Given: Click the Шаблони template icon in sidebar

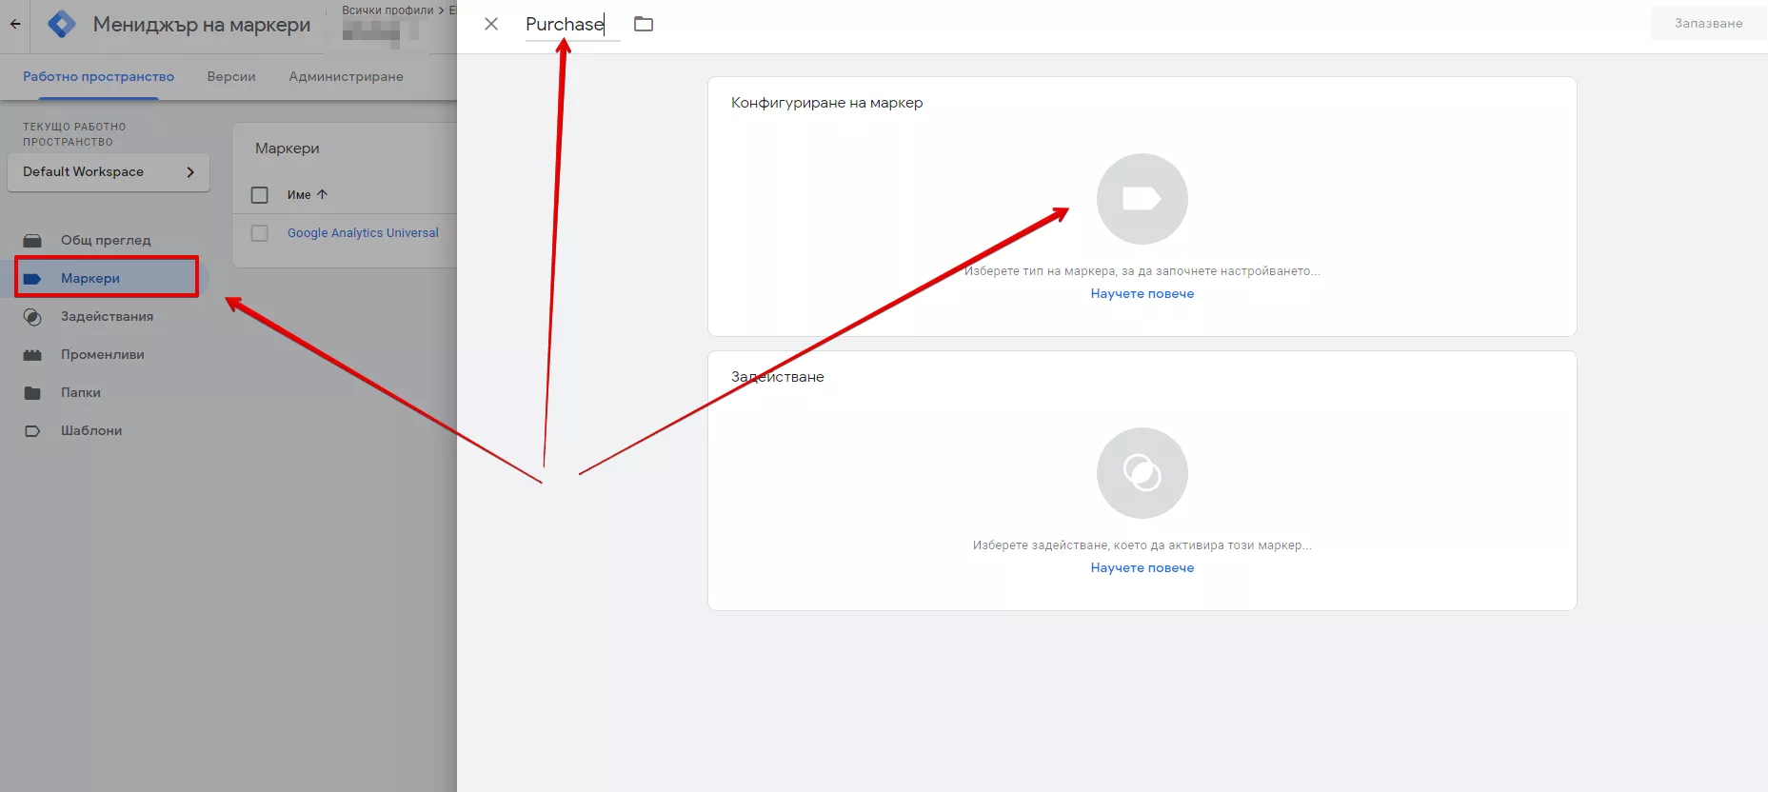Looking at the screenshot, I should tap(32, 430).
